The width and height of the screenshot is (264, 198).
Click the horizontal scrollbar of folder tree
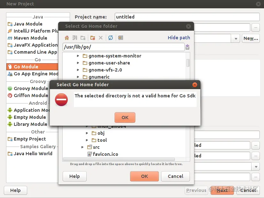pos(119,159)
